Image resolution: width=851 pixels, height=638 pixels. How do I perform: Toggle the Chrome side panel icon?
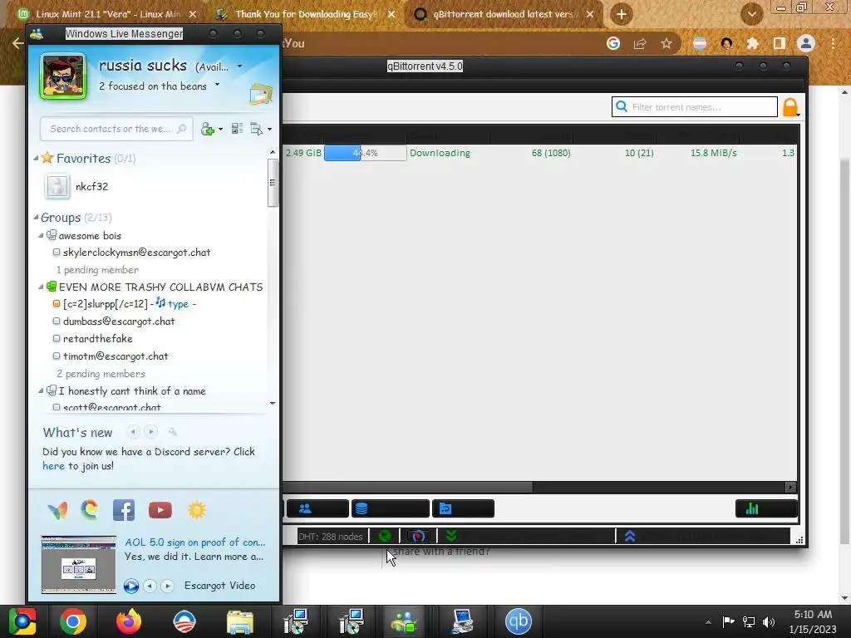point(780,43)
